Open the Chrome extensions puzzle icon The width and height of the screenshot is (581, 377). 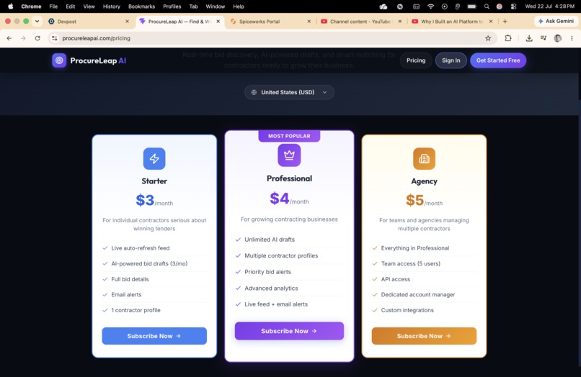[x=508, y=38]
